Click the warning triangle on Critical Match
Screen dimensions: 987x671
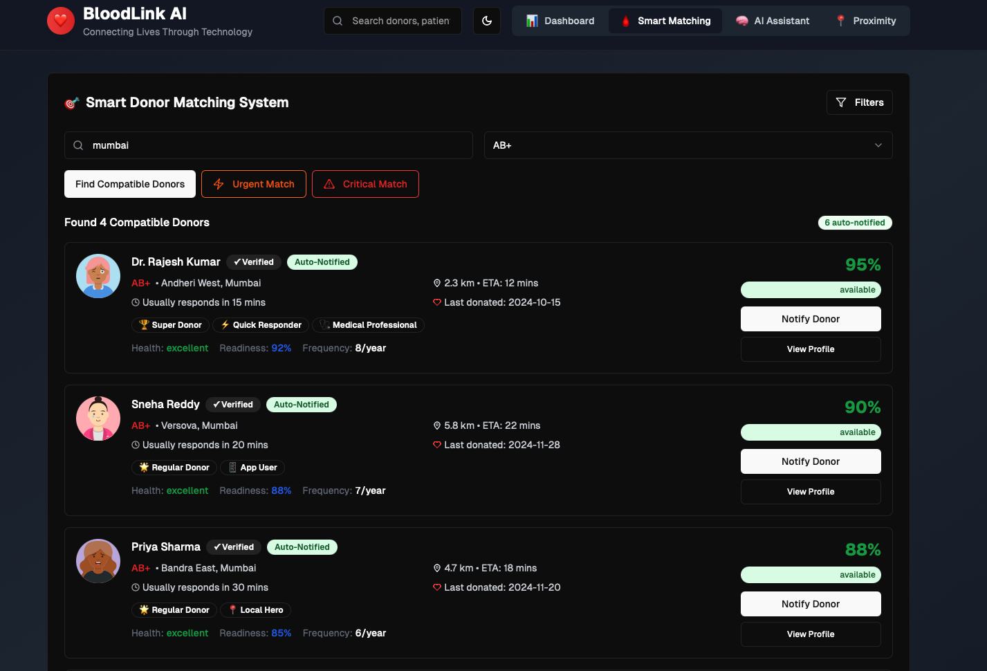coord(329,184)
